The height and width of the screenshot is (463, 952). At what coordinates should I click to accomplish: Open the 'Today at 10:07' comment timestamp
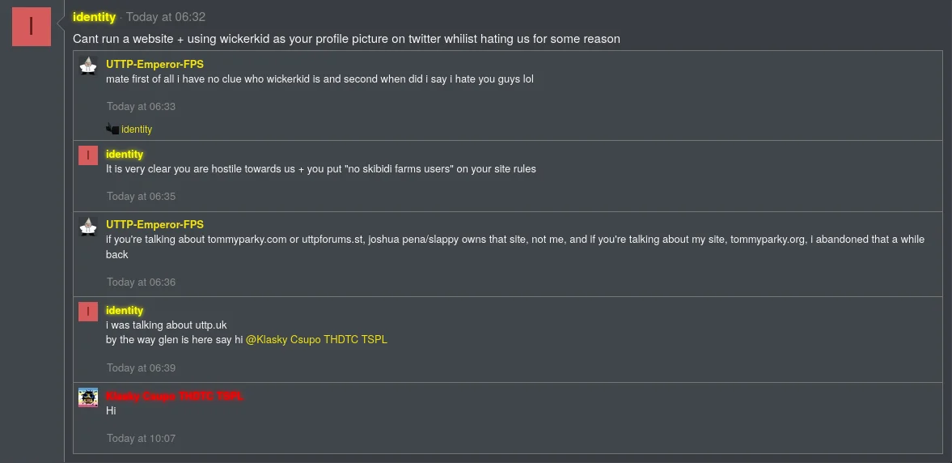(x=141, y=438)
